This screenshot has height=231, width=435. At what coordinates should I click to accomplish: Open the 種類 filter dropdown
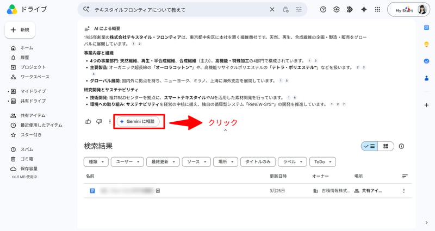coord(96,161)
